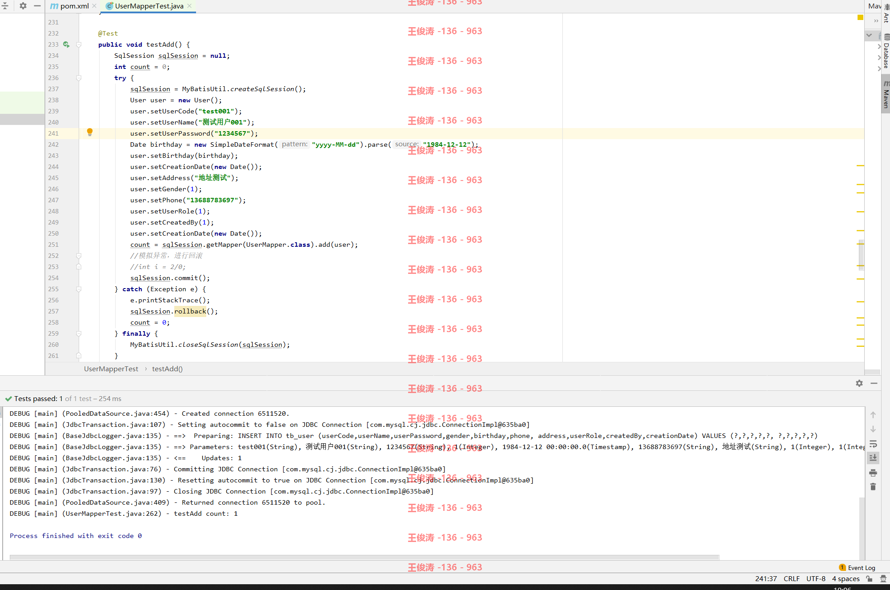Click the editor vertical scrollbar thumb
Viewport: 890px width, 590px height.
pos(861,256)
